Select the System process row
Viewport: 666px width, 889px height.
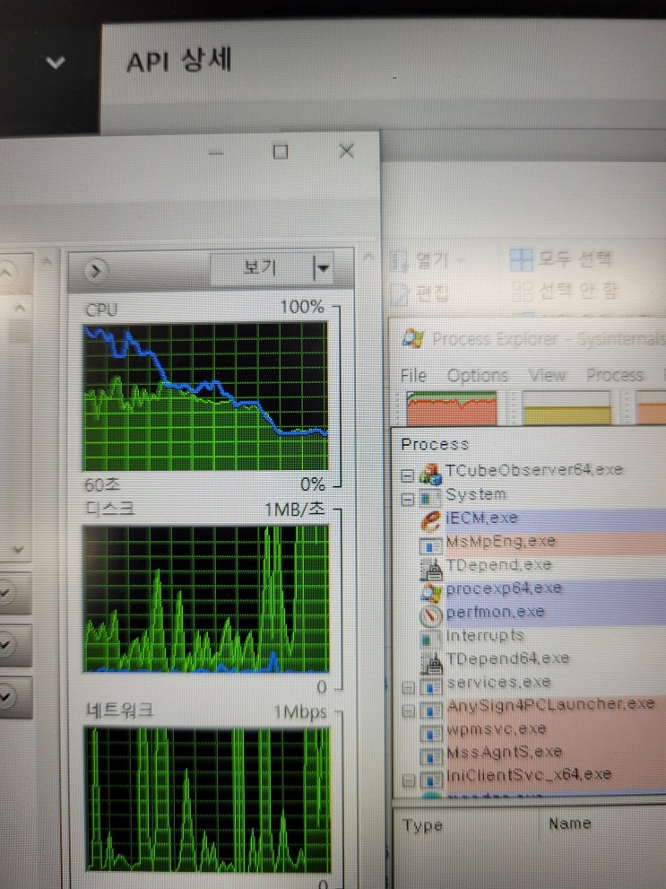pos(476,495)
